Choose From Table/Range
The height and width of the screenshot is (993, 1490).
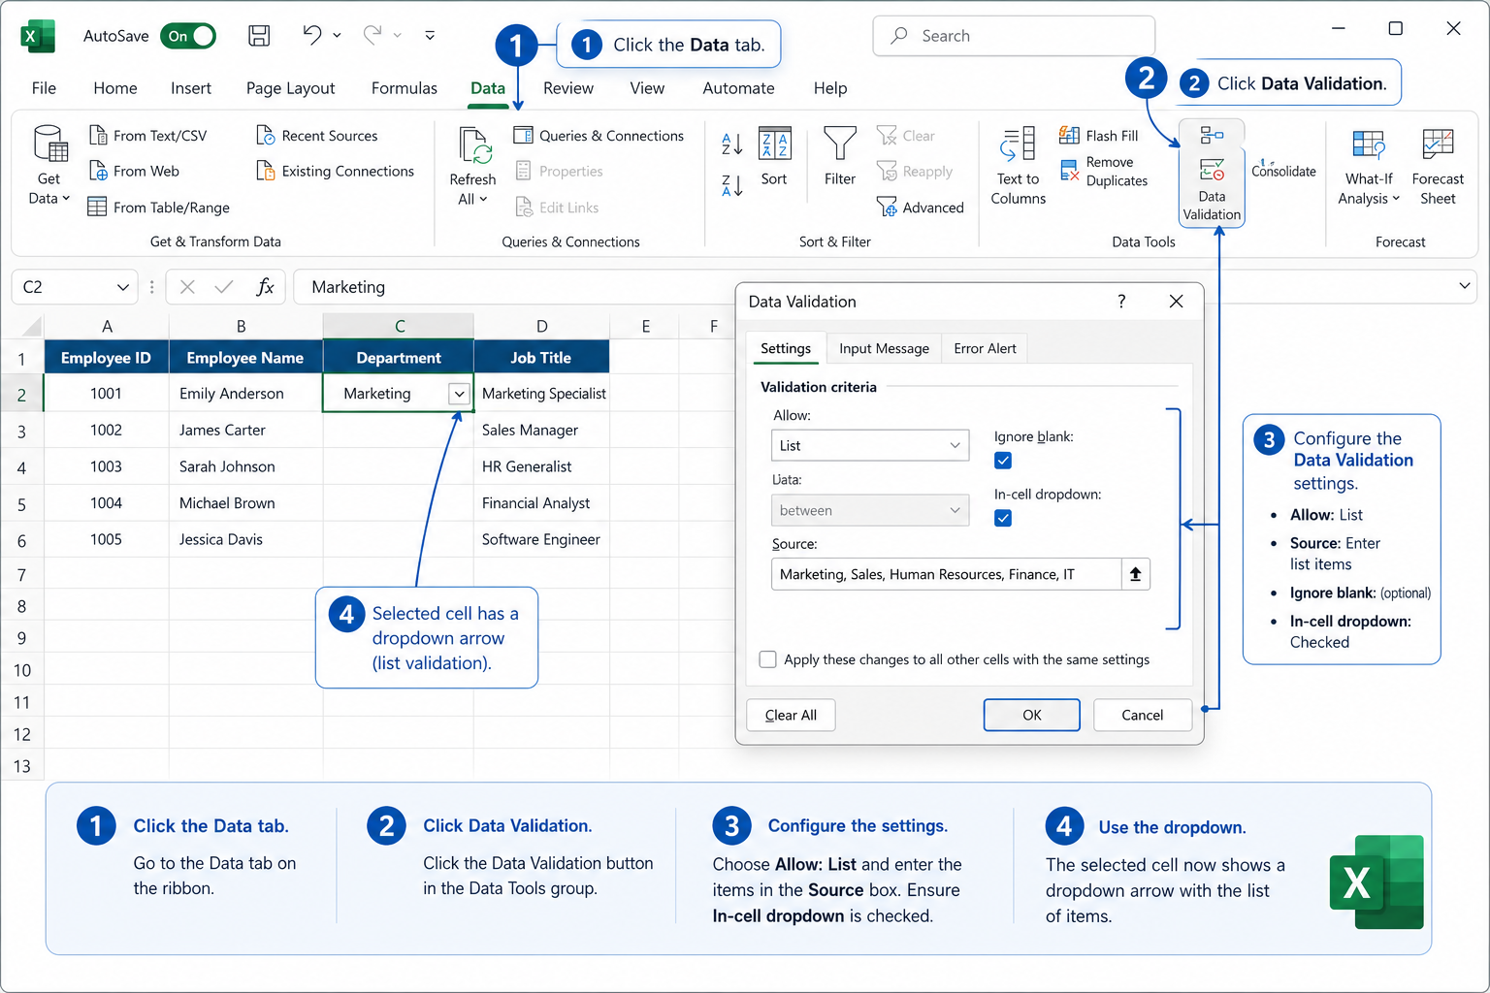point(158,207)
